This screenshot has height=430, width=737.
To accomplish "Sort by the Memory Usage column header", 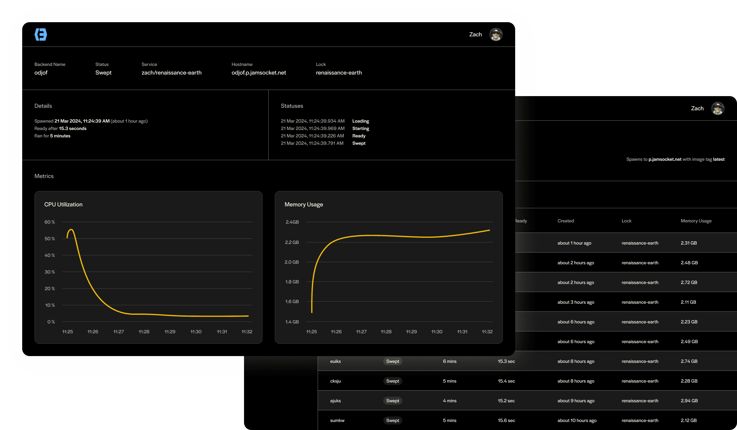I will tap(696, 221).
